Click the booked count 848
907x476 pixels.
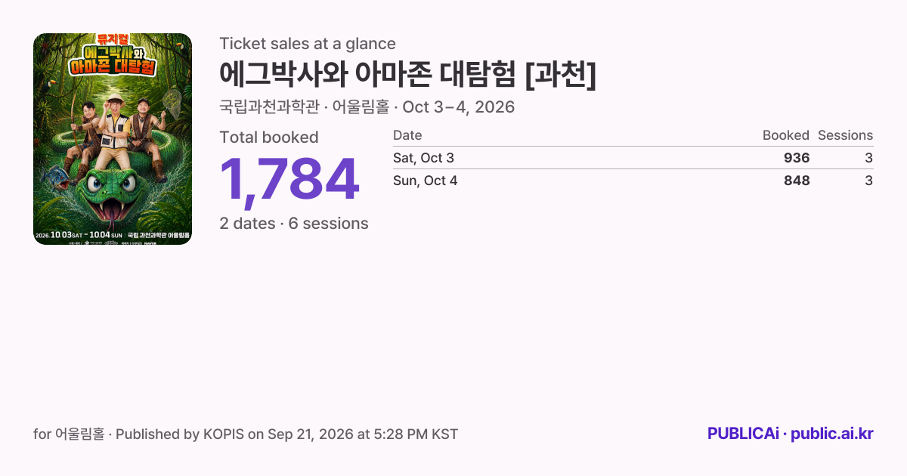pyautogui.click(x=797, y=181)
